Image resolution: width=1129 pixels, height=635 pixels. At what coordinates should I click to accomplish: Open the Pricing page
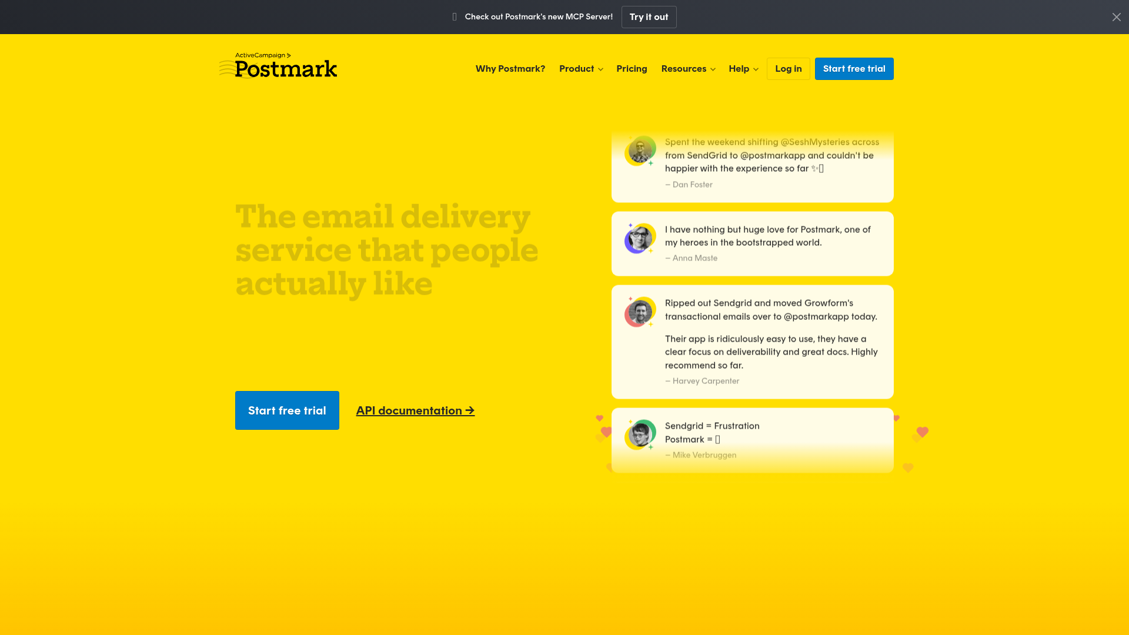(631, 69)
